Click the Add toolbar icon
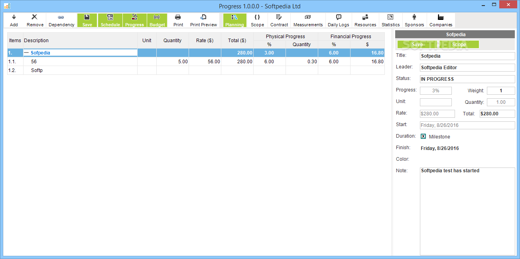 point(14,20)
